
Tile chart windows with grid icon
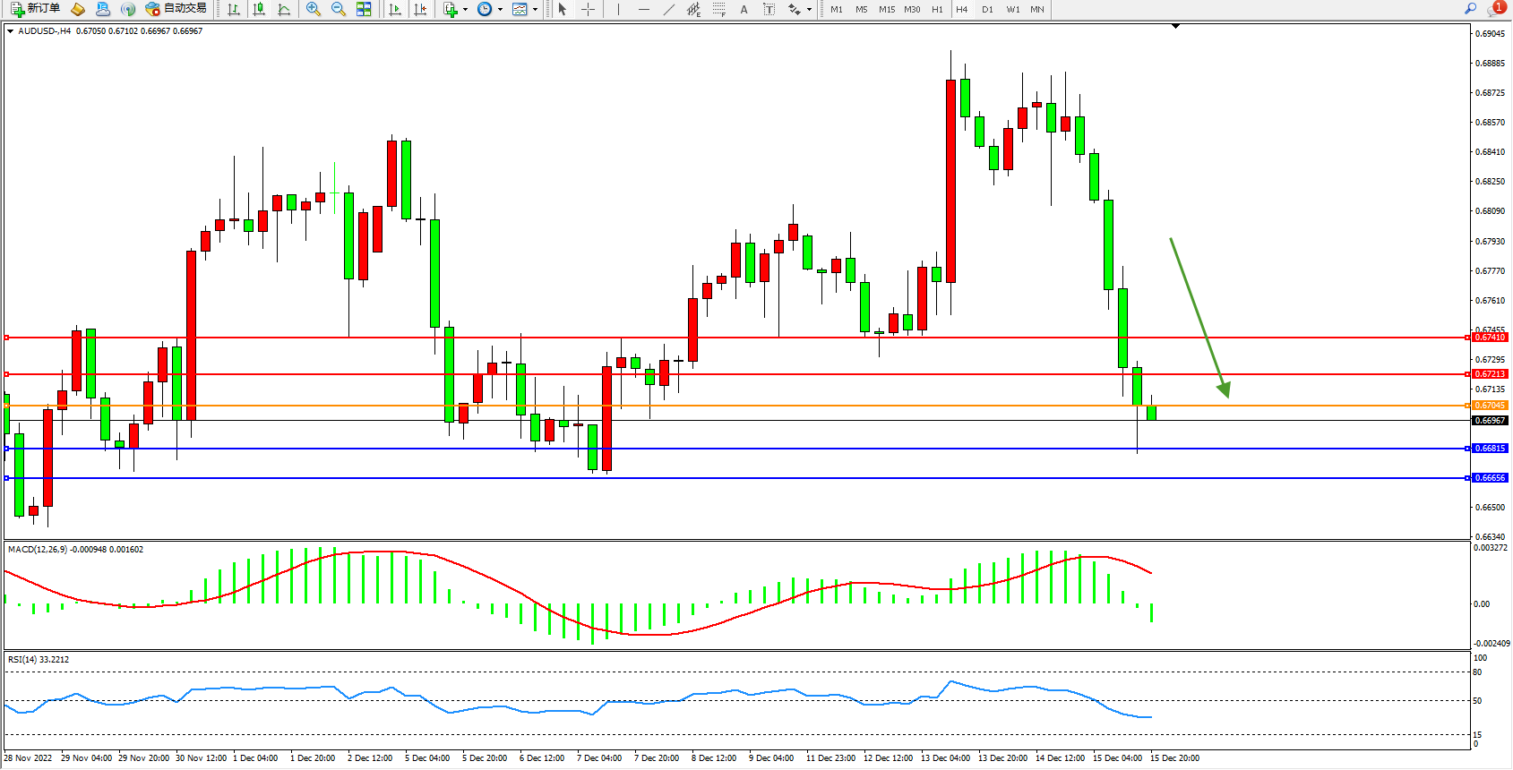coord(364,9)
